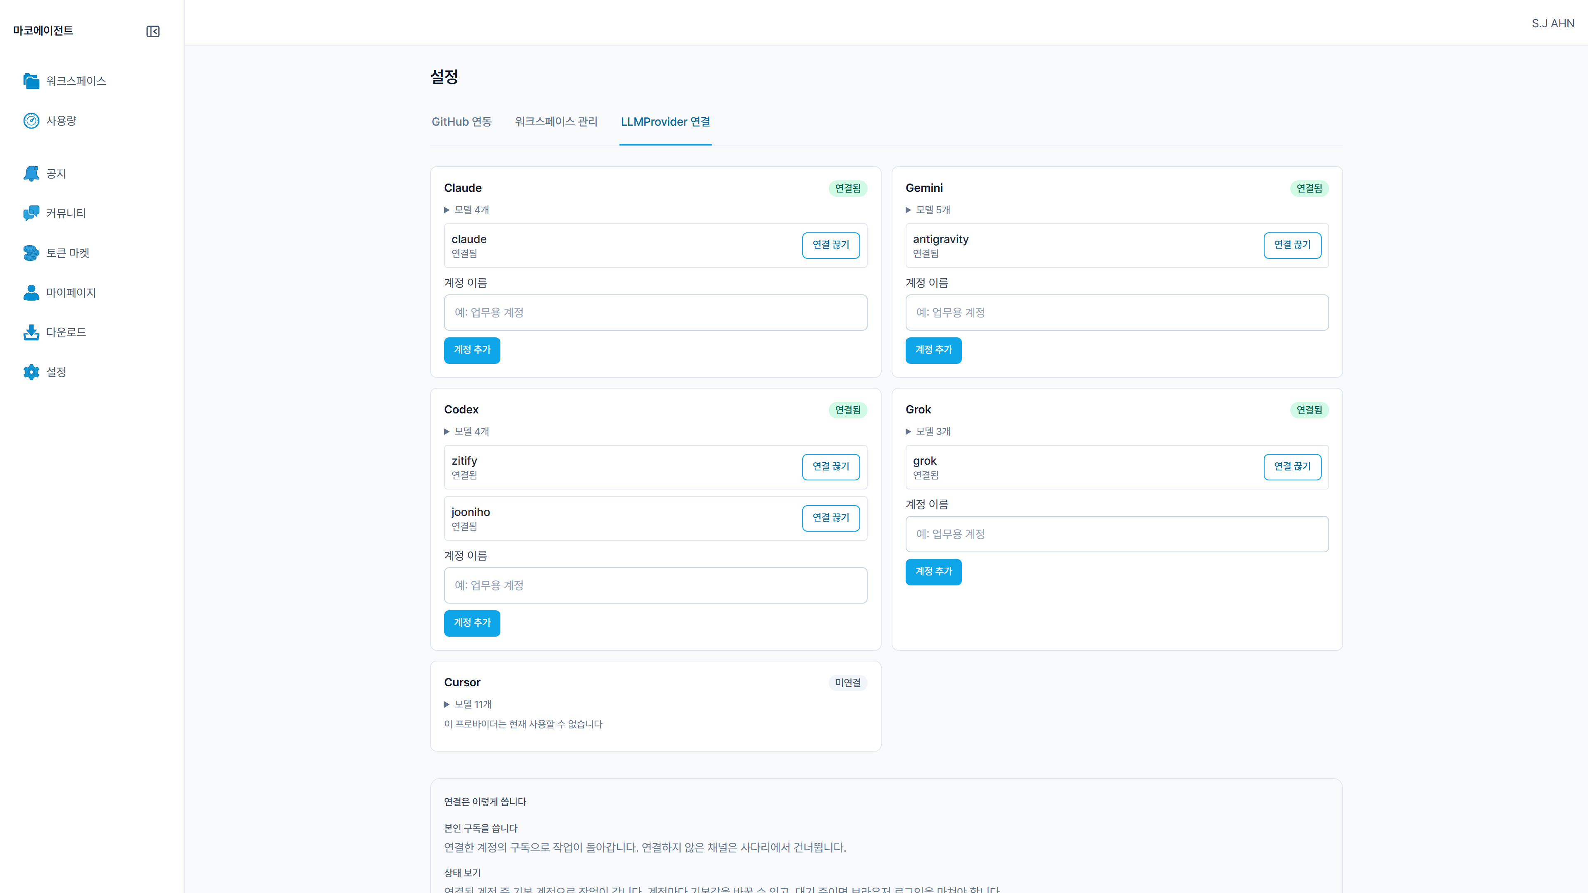
Task: Click Gemini 연결됨 status badge
Action: click(x=1309, y=189)
